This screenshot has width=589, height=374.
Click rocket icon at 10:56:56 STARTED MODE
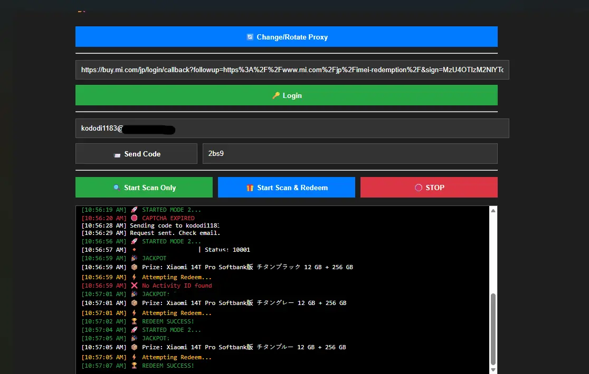pos(134,241)
